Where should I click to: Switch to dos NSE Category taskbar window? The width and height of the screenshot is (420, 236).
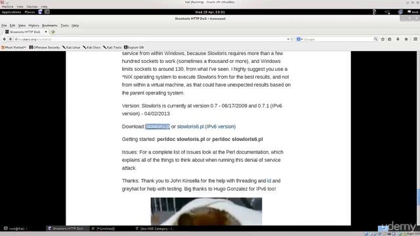coord(156,229)
